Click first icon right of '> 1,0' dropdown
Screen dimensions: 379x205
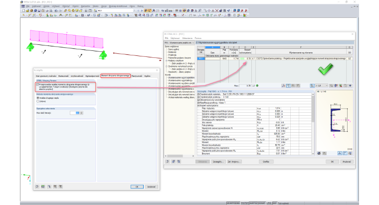pyautogui.click(x=332, y=86)
